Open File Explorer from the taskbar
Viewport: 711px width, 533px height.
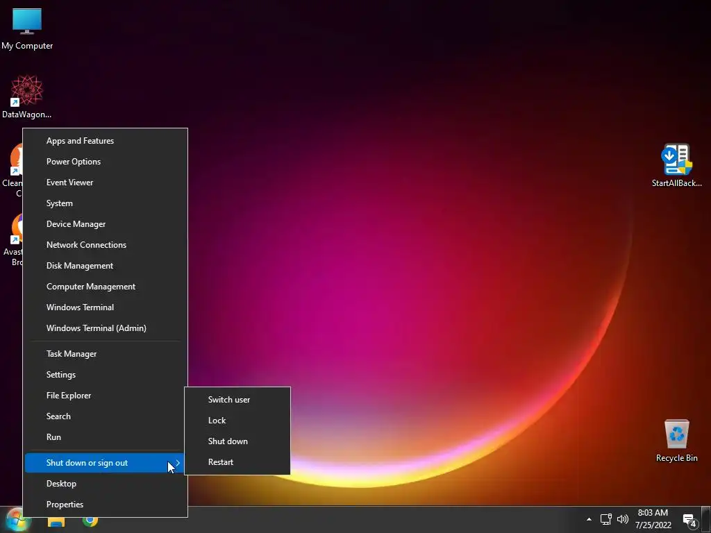pos(56,521)
